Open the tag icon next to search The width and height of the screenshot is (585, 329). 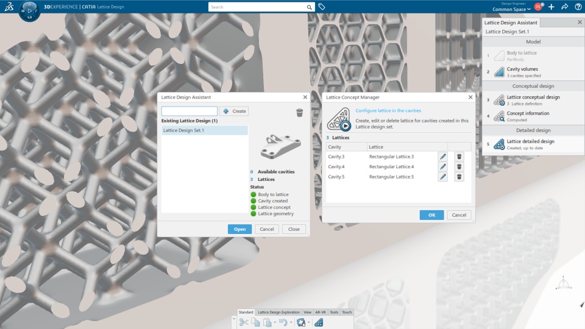pyautogui.click(x=322, y=7)
